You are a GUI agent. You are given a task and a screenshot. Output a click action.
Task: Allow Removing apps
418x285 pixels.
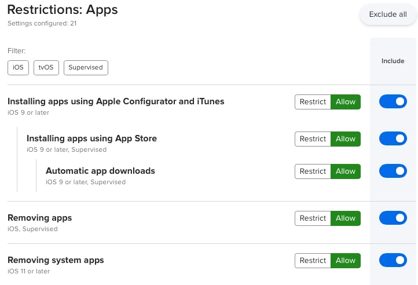point(346,218)
